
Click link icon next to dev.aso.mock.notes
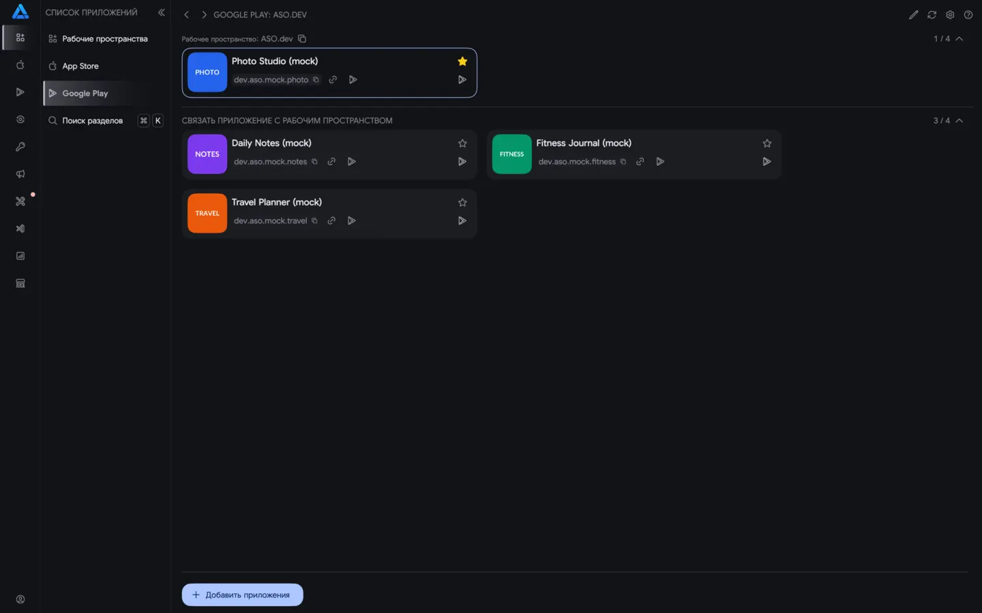tap(331, 162)
